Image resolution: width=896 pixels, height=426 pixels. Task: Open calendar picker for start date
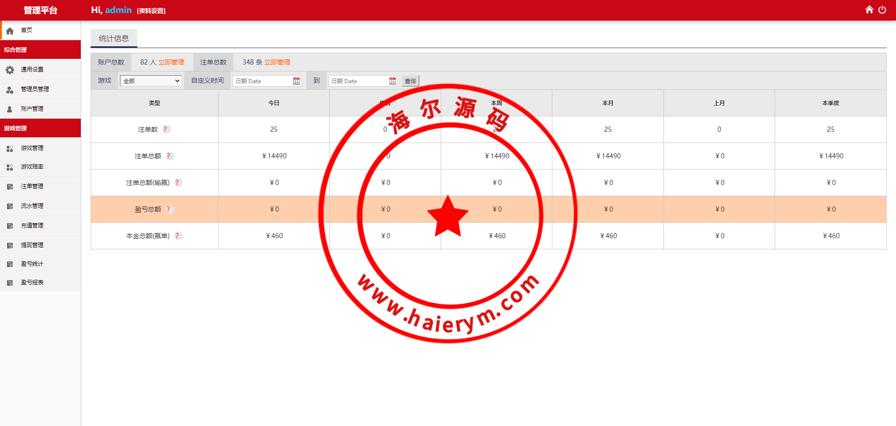click(x=296, y=81)
